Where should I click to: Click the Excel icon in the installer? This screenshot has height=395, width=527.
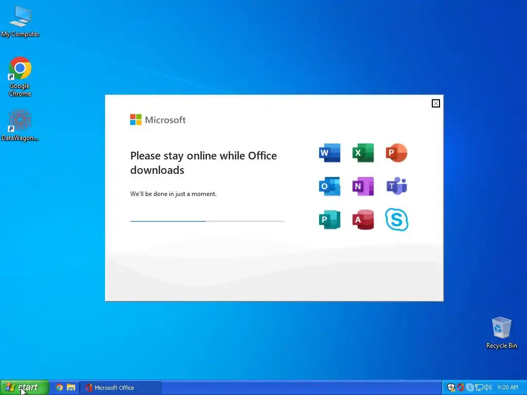click(363, 153)
